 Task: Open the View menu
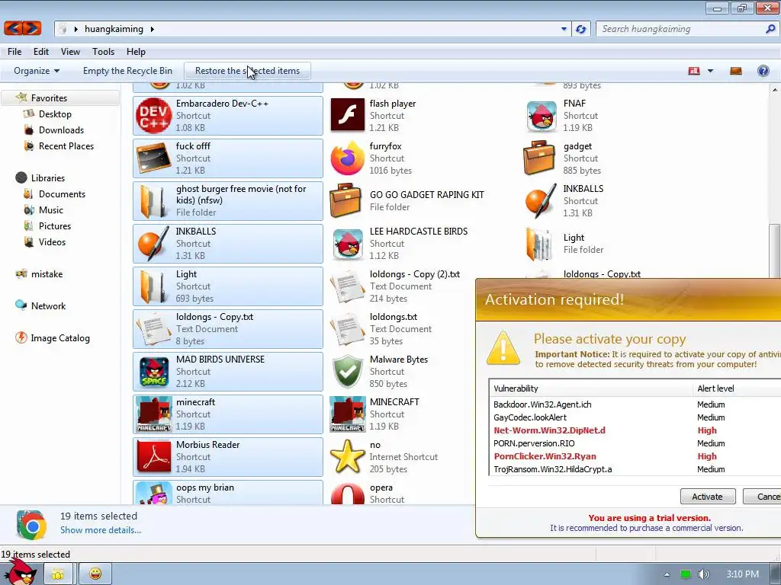(x=70, y=52)
